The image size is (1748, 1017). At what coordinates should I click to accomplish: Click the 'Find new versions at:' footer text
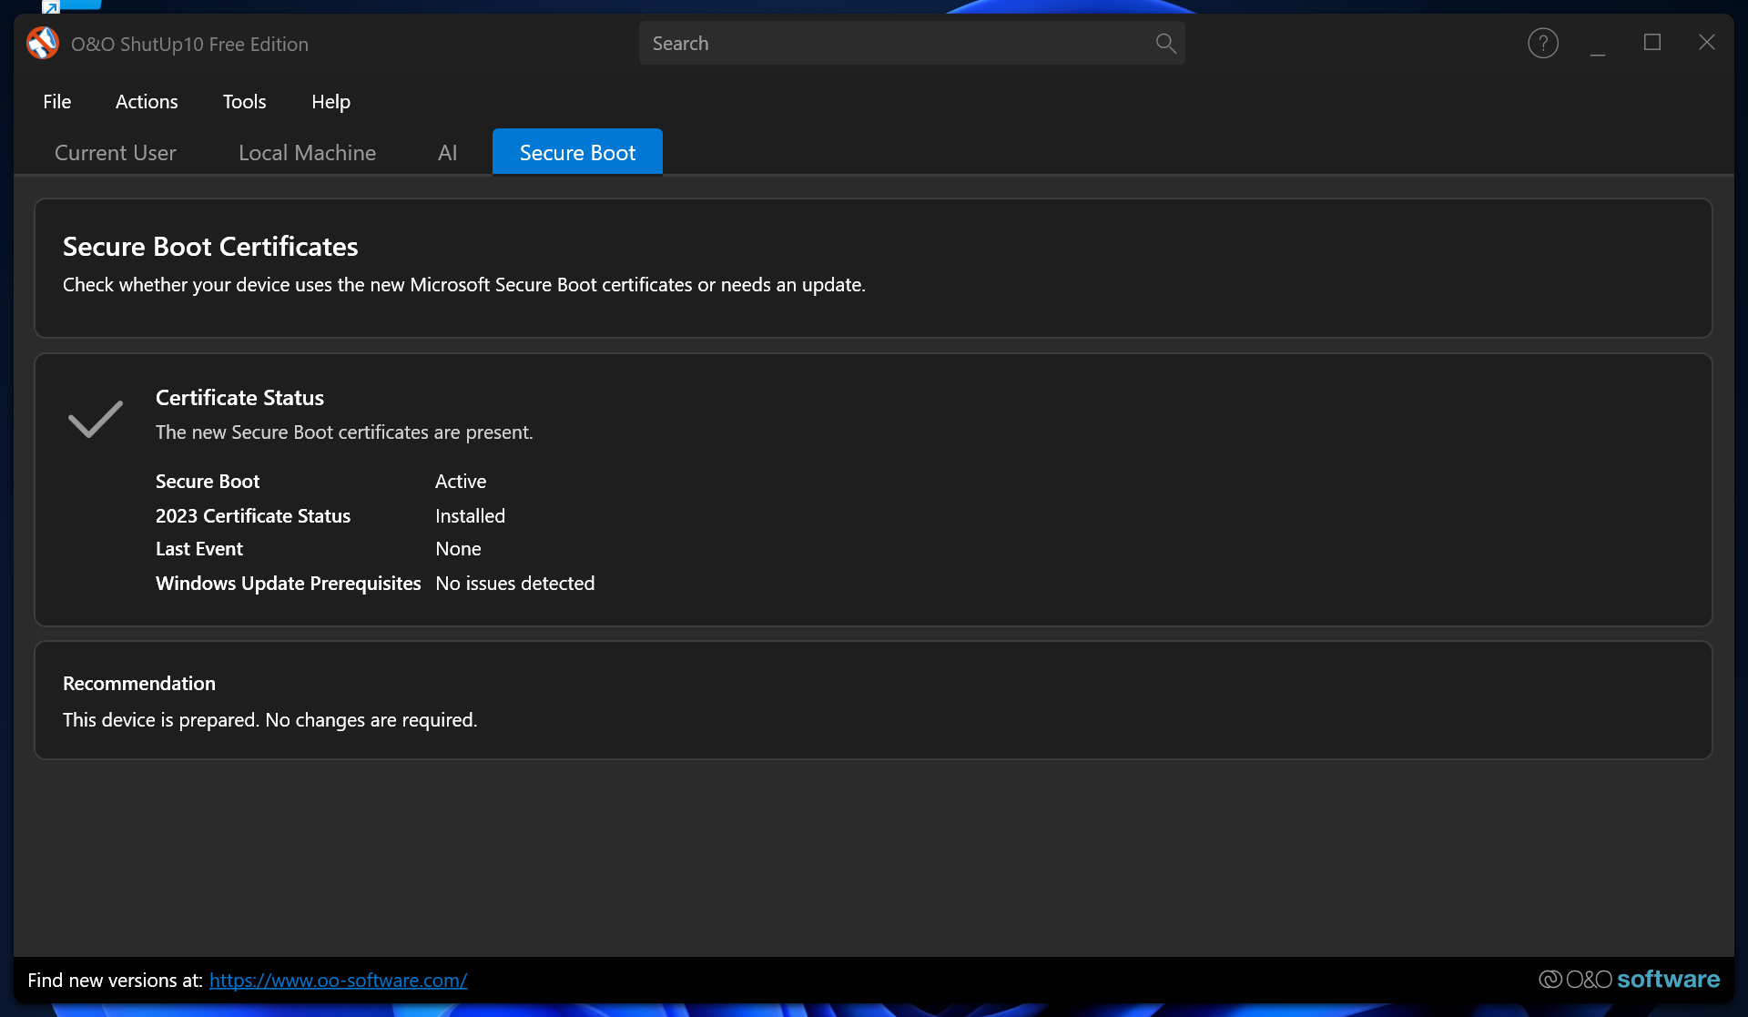[115, 980]
